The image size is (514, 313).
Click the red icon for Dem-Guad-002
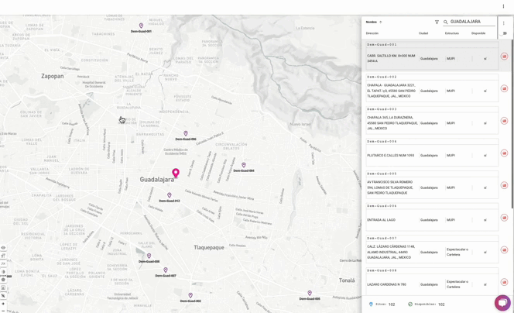point(504,88)
